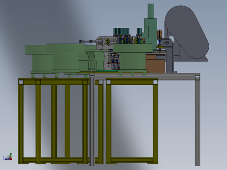Select the brown box under the gray bracket
This screenshot has height=170, width=227.
point(155,64)
